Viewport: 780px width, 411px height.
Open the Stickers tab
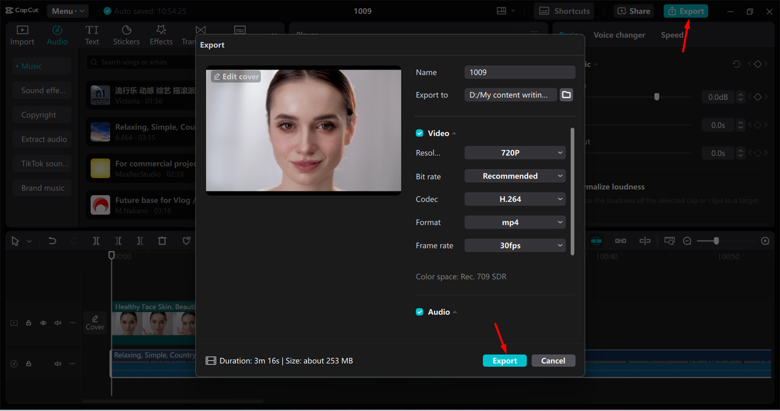coord(126,35)
